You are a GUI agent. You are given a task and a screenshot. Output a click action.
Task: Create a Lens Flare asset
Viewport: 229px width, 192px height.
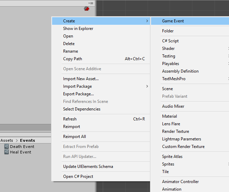[x=190, y=124]
